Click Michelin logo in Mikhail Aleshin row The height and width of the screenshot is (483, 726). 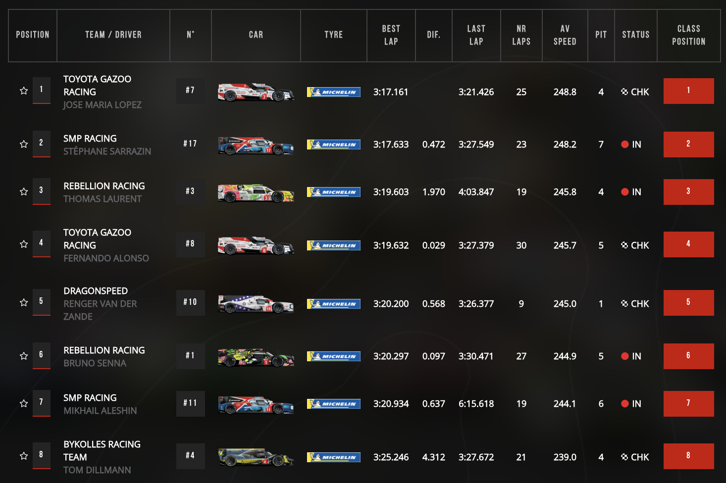point(334,404)
